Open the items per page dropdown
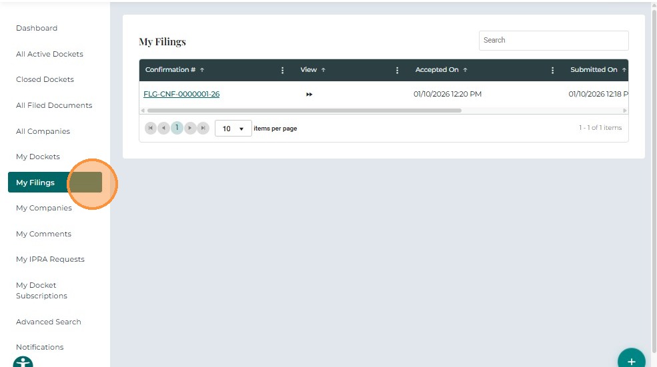 pyautogui.click(x=233, y=129)
